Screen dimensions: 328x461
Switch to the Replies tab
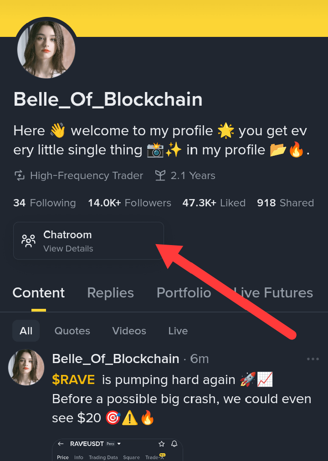pos(111,293)
